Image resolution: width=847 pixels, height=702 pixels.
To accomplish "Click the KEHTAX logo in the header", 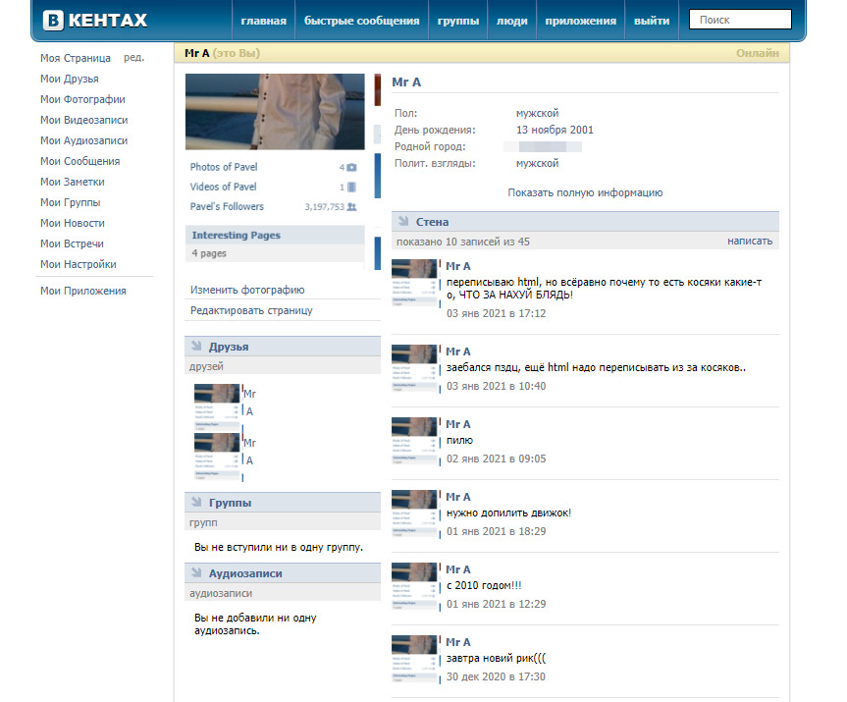I will coord(93,21).
